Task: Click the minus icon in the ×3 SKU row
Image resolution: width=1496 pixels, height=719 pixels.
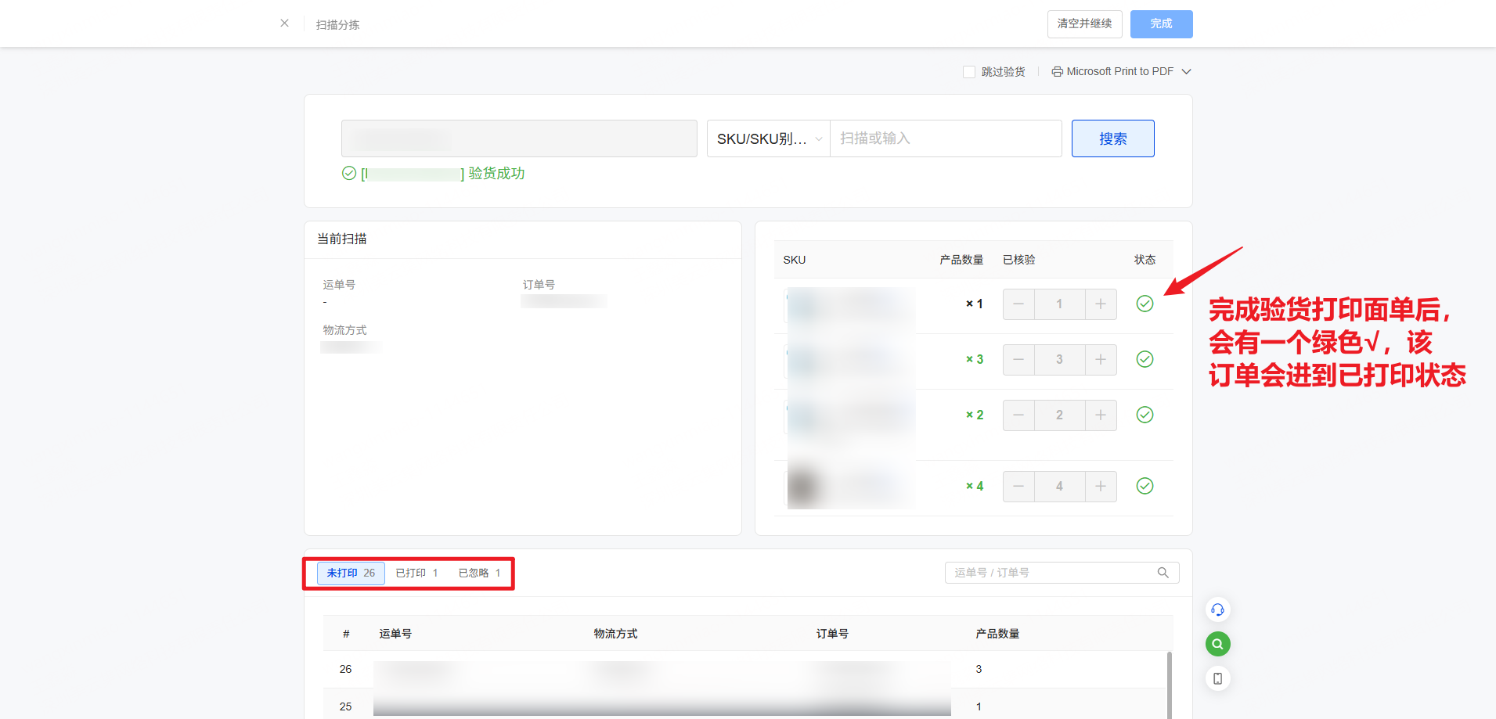Action: tap(1018, 360)
